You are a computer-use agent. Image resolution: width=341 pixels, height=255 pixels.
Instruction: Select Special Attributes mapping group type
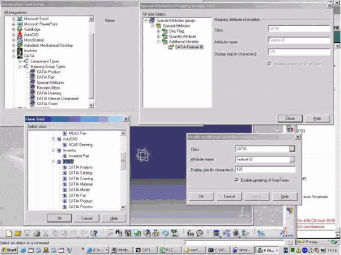[x=51, y=83]
